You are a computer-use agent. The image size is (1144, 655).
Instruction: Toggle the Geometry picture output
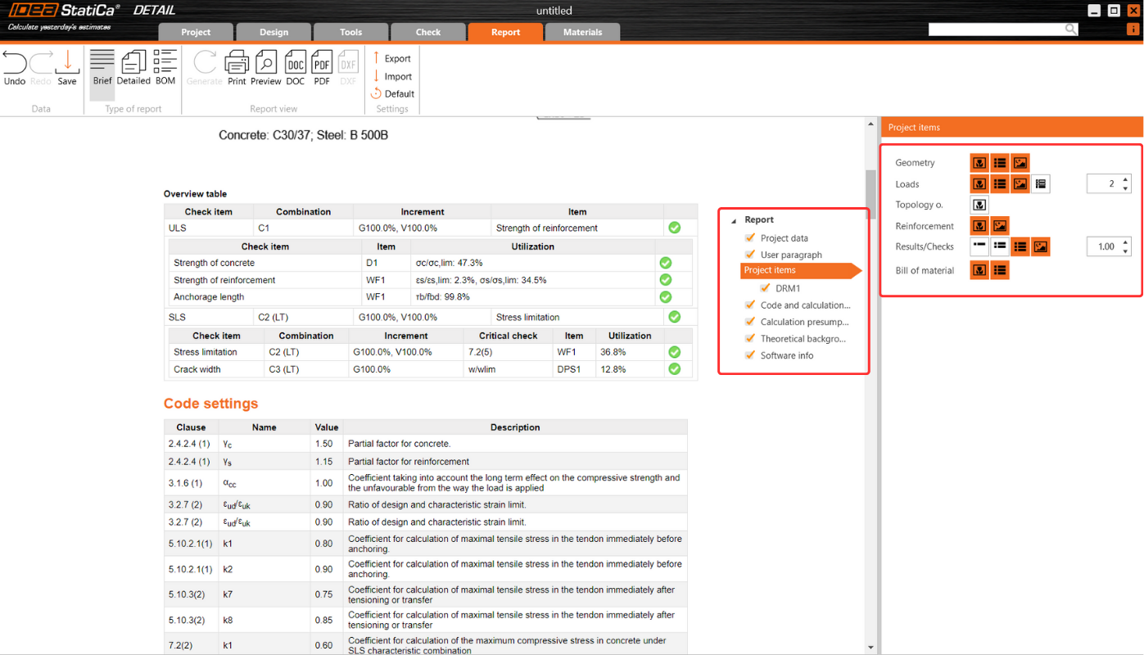click(x=1020, y=162)
